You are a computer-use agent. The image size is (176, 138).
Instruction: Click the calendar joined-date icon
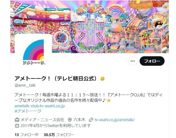(17, 126)
